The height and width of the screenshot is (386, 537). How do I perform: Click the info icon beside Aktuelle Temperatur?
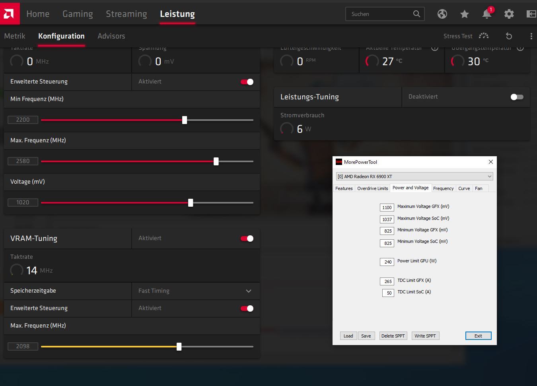click(x=435, y=48)
